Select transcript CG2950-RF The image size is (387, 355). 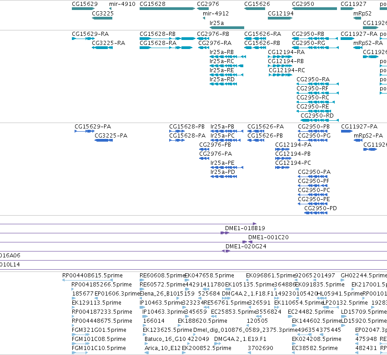point(312,89)
